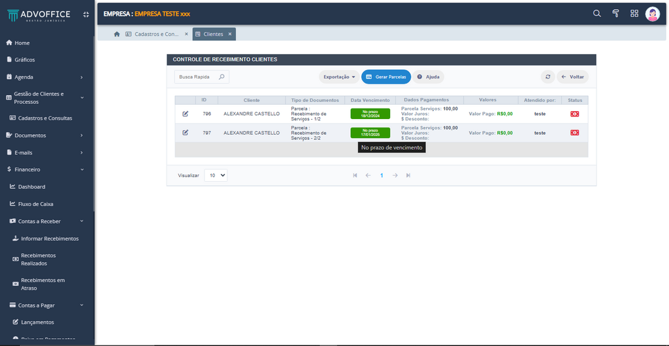Go to the home icon tab
Screen dimensions: 669x346
(x=116, y=34)
